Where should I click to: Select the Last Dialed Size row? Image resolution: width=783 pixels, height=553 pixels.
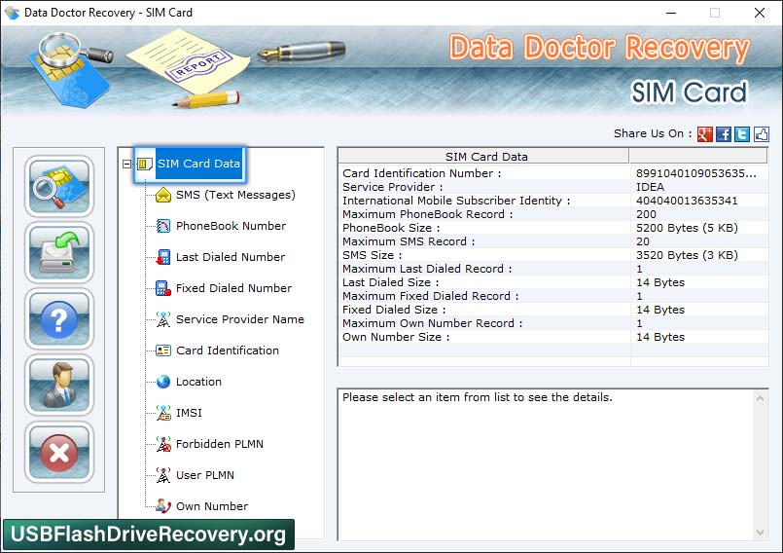click(x=552, y=282)
